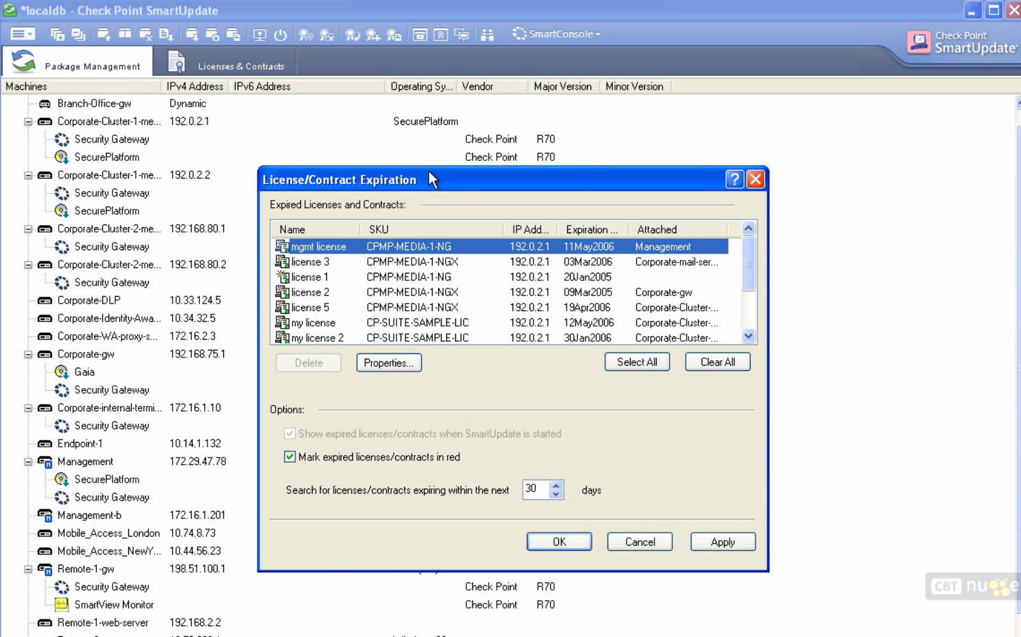1021x637 pixels.
Task: Click the Corporate-DLP gateway icon
Action: pos(45,300)
